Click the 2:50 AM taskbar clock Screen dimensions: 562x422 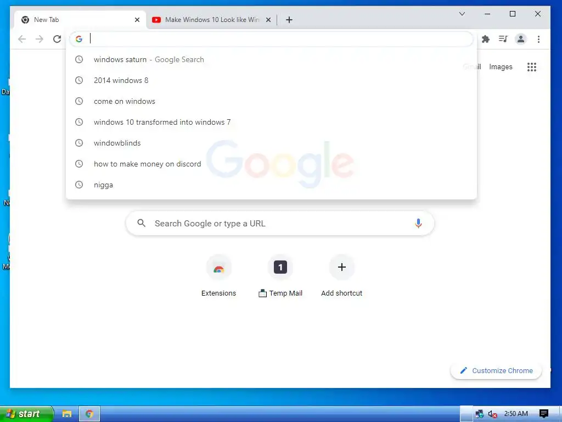point(516,414)
